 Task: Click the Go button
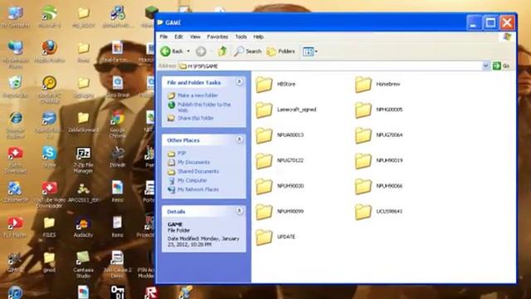pos(501,66)
